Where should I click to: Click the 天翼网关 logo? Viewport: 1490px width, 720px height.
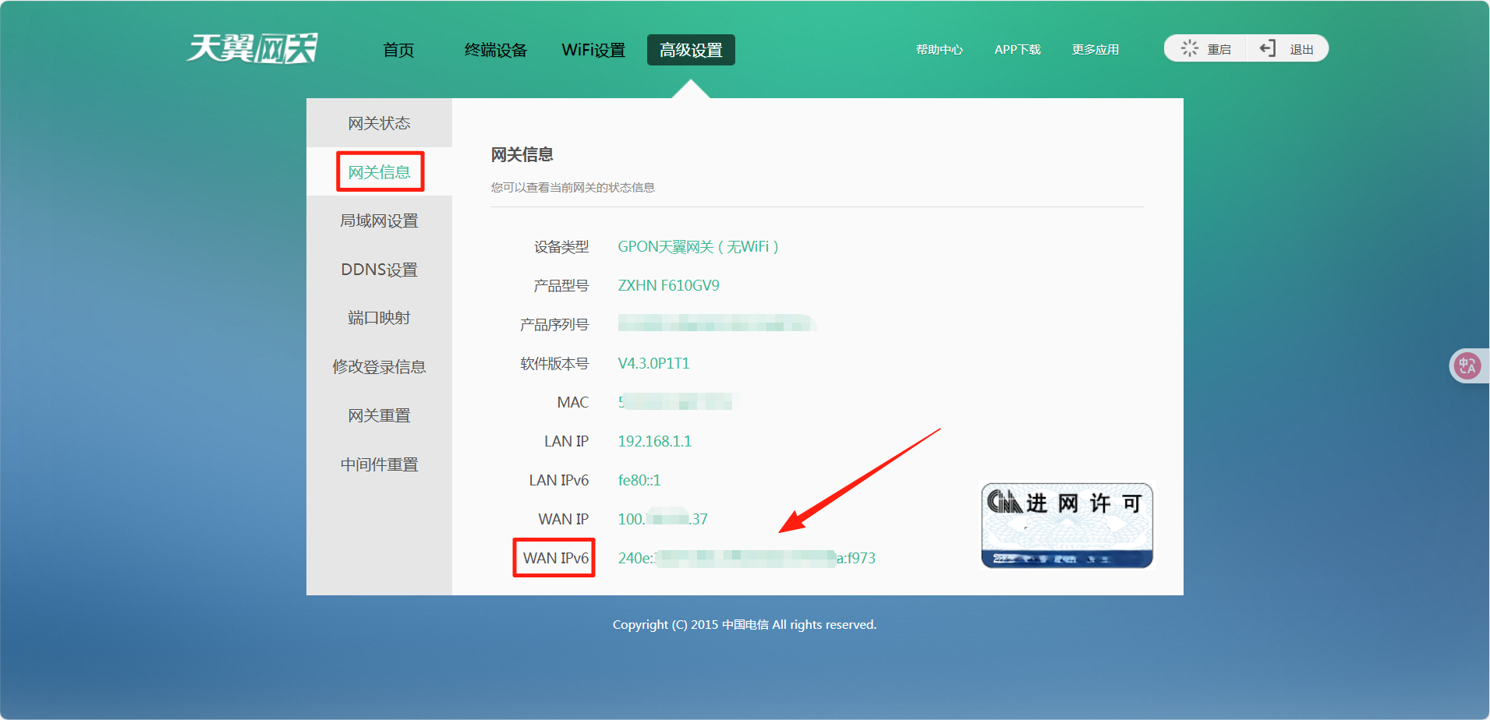(252, 48)
